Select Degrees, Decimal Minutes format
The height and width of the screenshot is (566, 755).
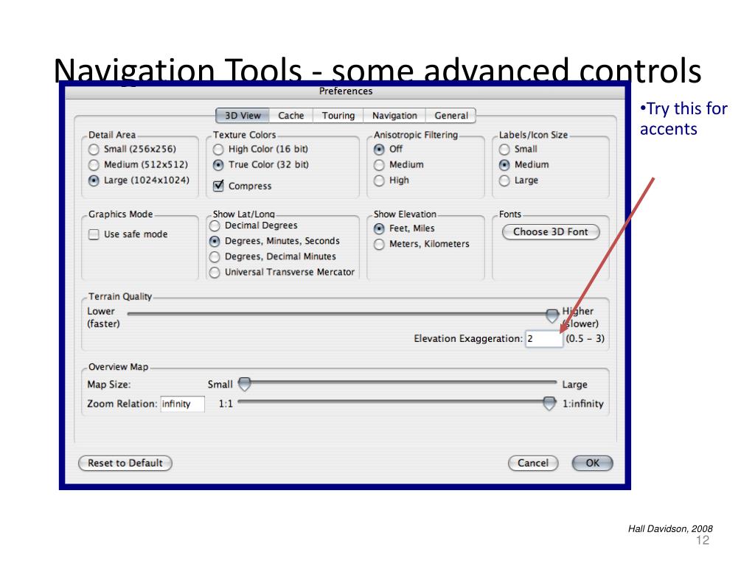click(x=215, y=257)
